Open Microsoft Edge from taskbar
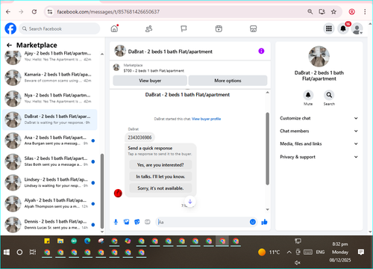 (x=87, y=241)
